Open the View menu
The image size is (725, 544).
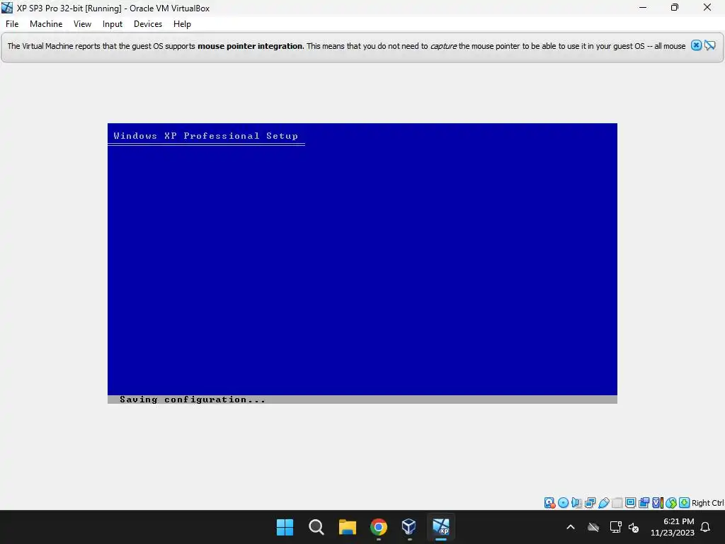pos(82,24)
